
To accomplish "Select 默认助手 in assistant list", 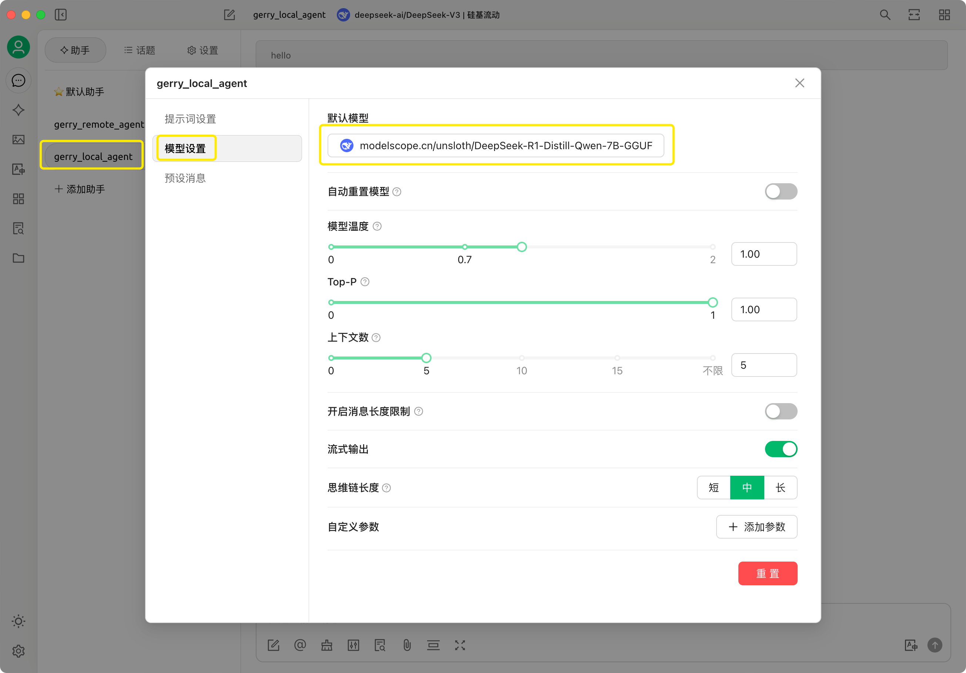I will [x=80, y=91].
